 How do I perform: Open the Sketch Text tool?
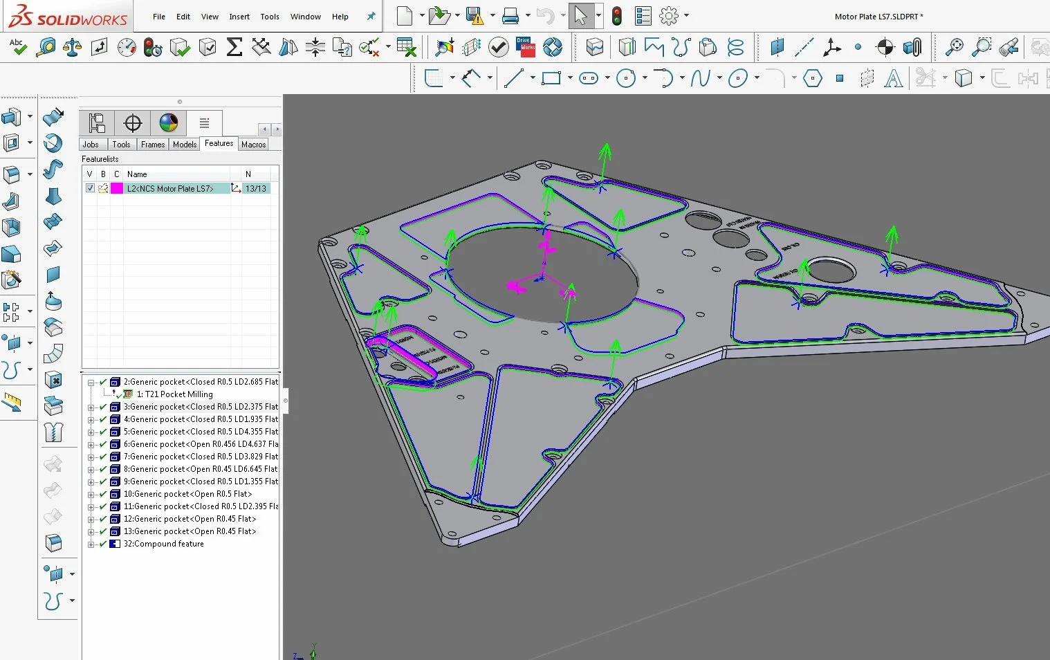click(894, 78)
